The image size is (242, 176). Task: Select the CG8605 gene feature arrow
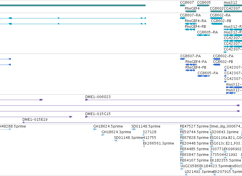(x=204, y=6)
